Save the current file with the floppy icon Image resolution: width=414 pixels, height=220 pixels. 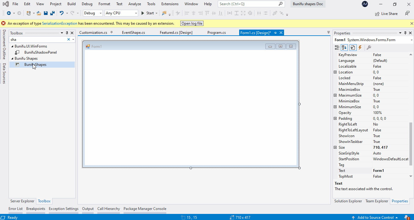pyautogui.click(x=46, y=13)
